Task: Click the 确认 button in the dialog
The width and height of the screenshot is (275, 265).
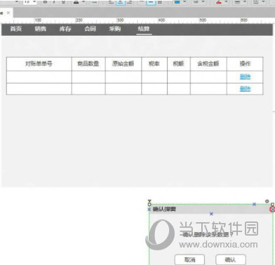Action: (x=231, y=259)
